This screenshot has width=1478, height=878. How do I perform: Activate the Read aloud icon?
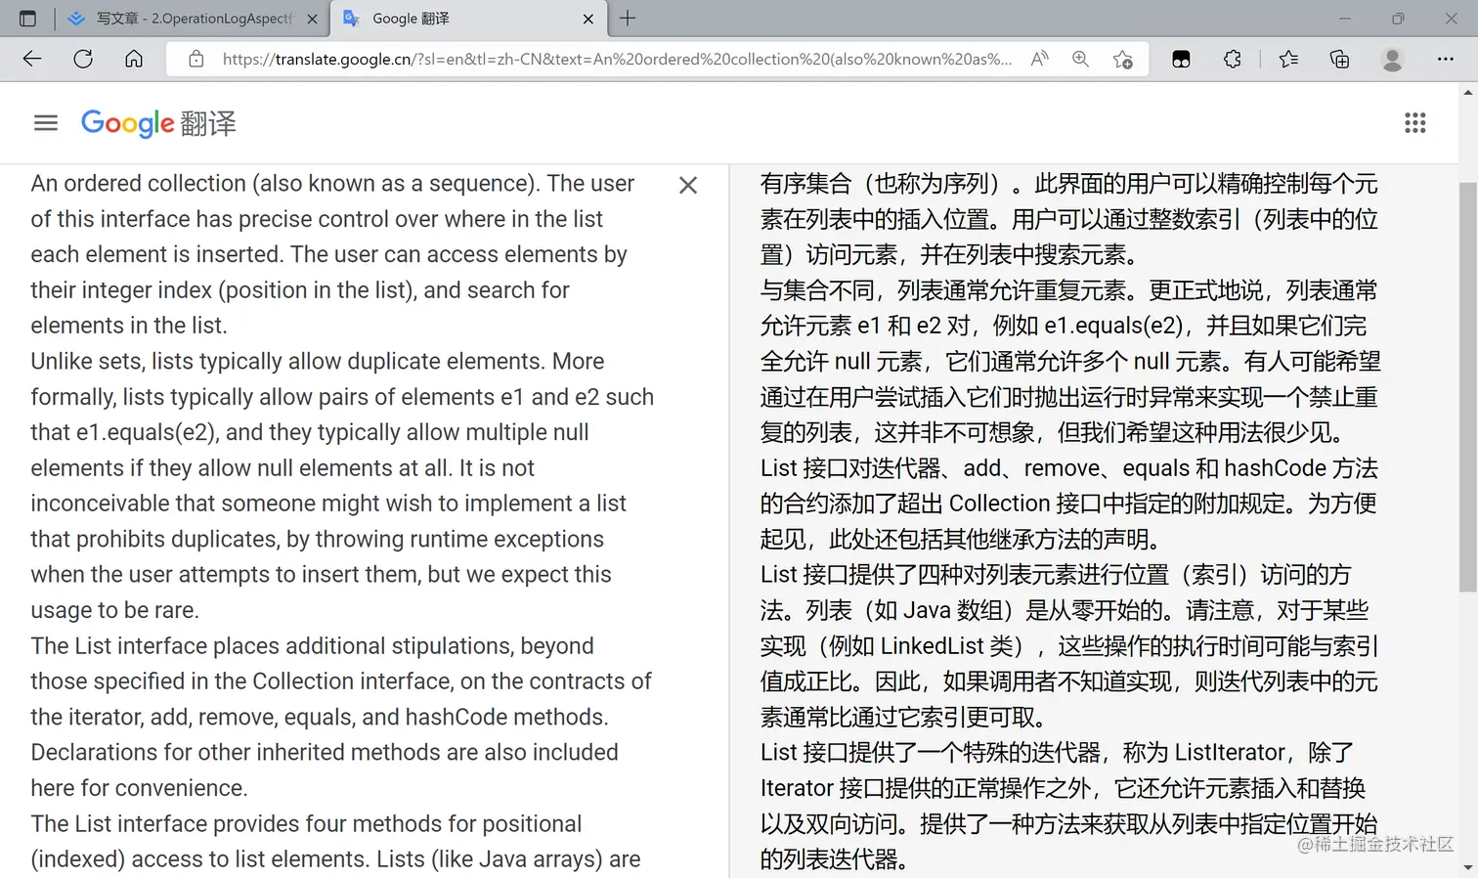point(1040,59)
